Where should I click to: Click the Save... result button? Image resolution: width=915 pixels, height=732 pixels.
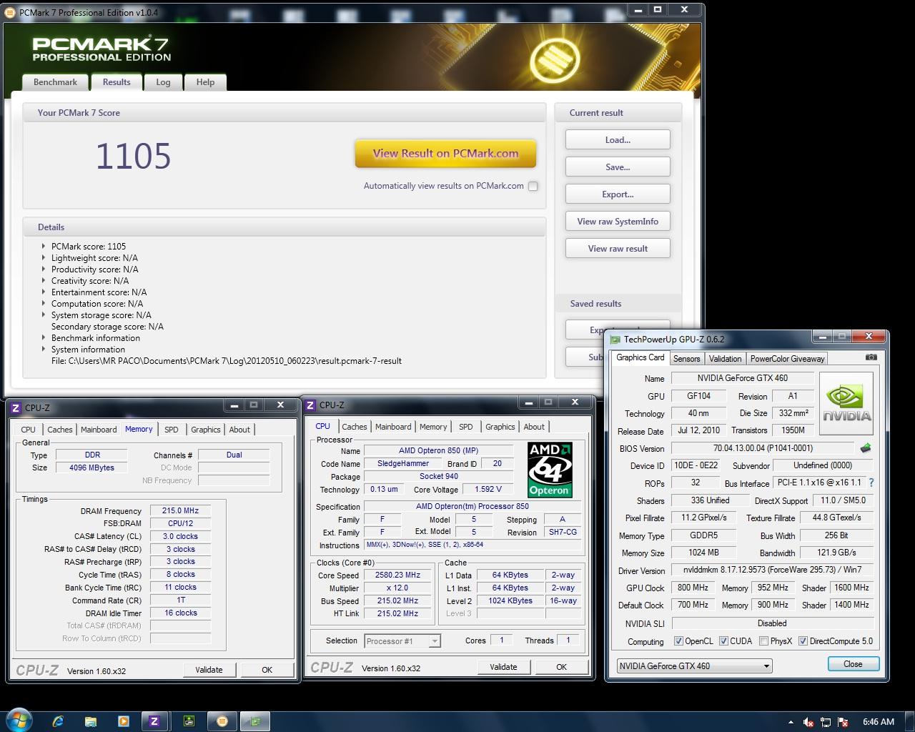click(618, 167)
